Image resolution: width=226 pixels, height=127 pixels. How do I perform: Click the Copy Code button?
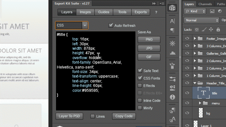[124, 116]
